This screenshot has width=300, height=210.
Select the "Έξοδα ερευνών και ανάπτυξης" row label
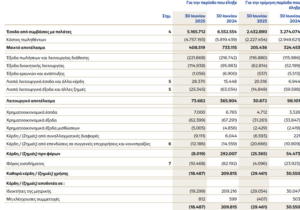tap(35, 73)
